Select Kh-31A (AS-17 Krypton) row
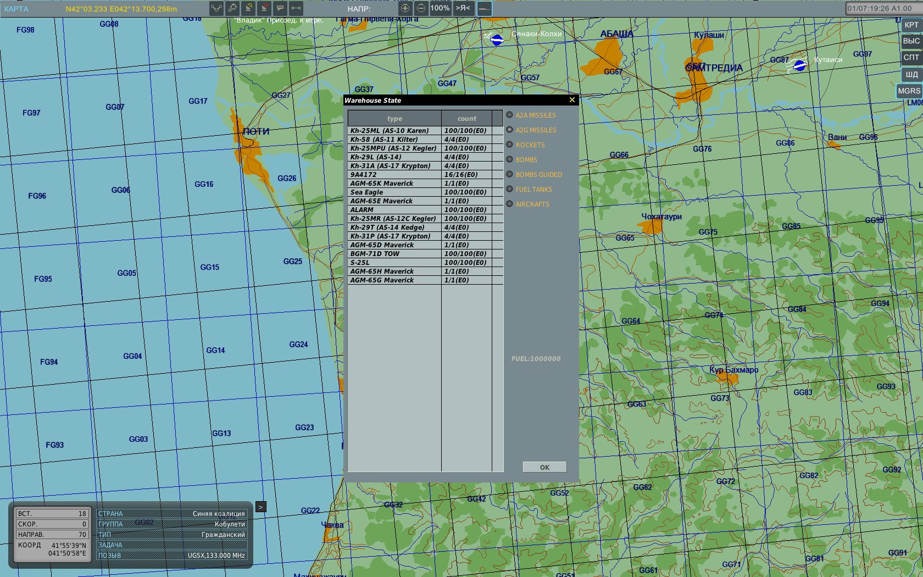Viewport: 923px width, 577px height. pos(425,166)
